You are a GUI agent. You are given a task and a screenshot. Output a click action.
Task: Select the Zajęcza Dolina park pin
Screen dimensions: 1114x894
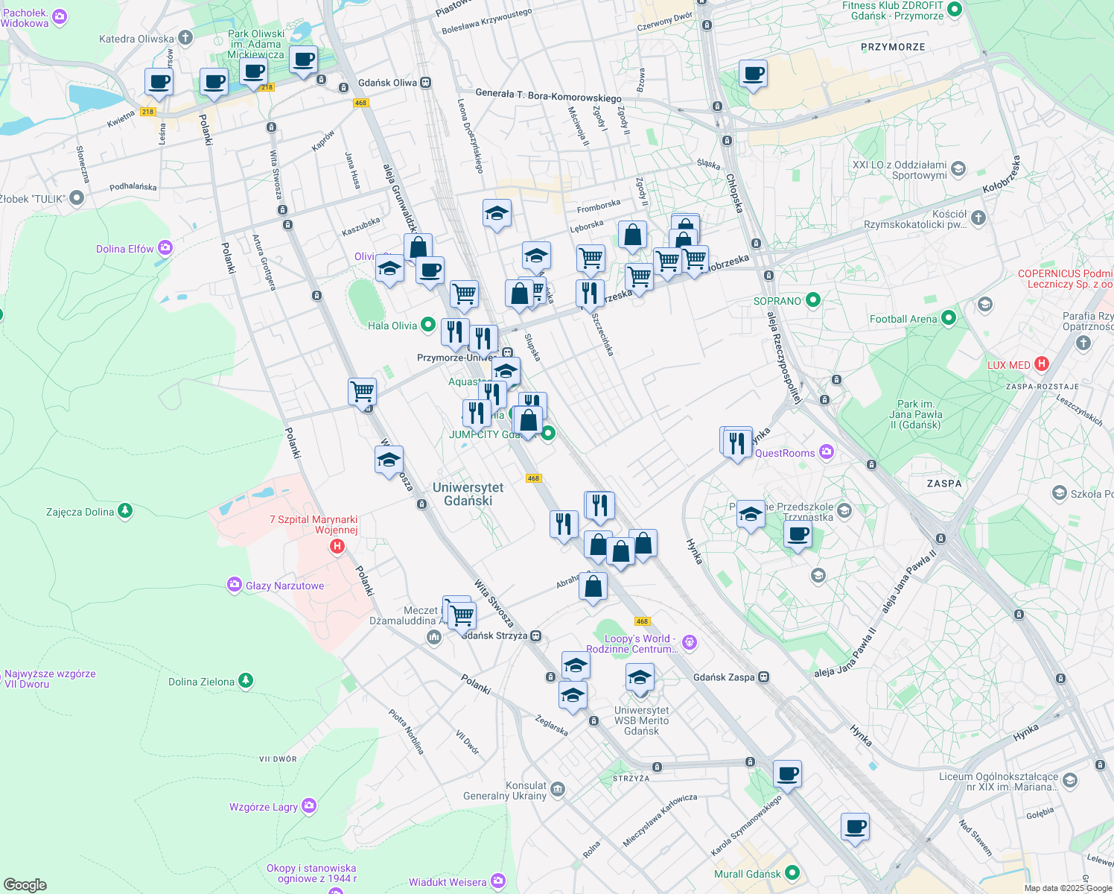[x=125, y=511]
